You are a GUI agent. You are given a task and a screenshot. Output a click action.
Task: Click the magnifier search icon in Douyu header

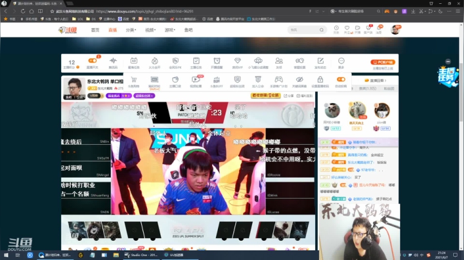322,30
